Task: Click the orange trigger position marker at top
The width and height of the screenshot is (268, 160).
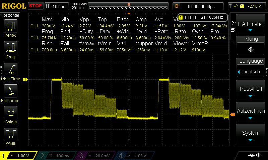Action: tap(129, 4)
